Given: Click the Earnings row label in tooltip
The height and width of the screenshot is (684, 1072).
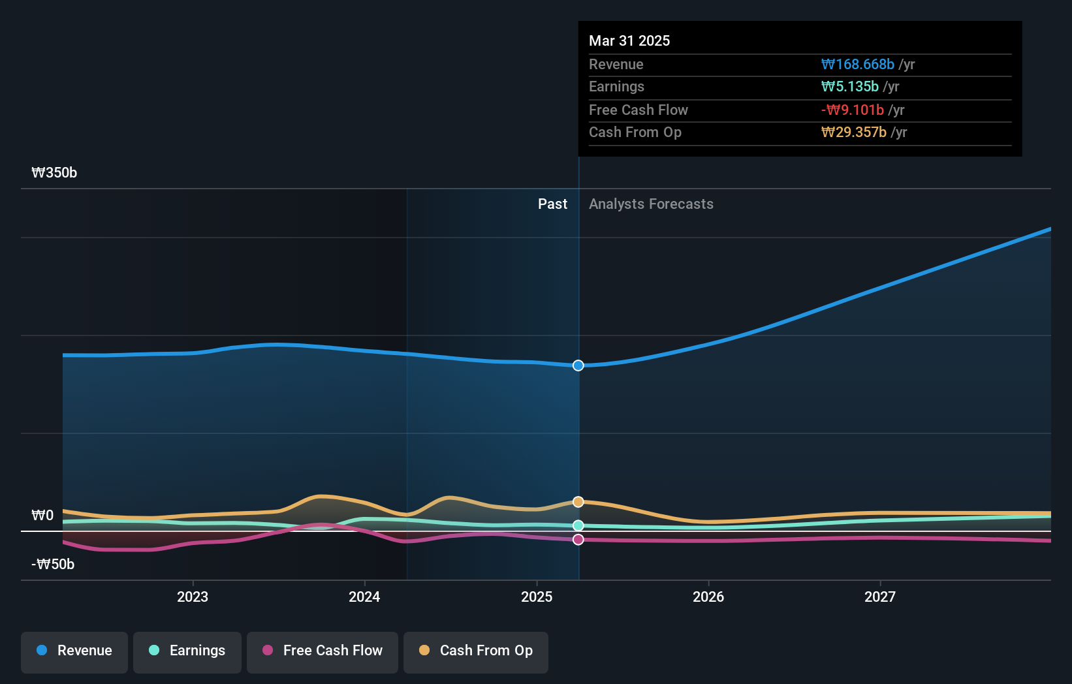Looking at the screenshot, I should point(616,87).
